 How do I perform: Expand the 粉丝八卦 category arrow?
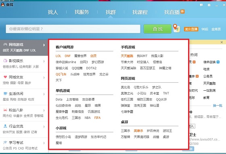[44, 110]
